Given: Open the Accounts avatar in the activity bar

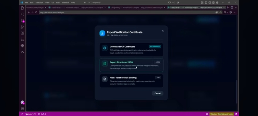Looking at the screenshot, I should pyautogui.click(x=22, y=102).
